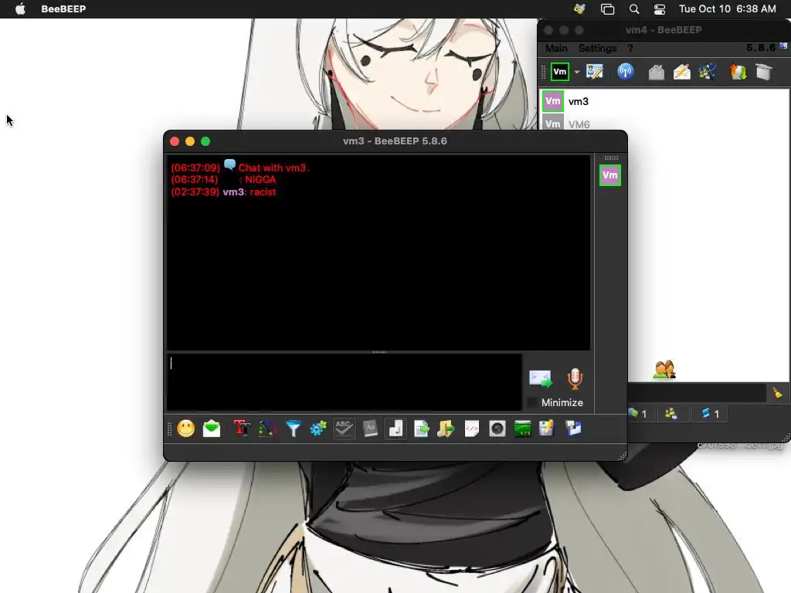
Task: Open the Apple menu
Action: click(x=20, y=8)
